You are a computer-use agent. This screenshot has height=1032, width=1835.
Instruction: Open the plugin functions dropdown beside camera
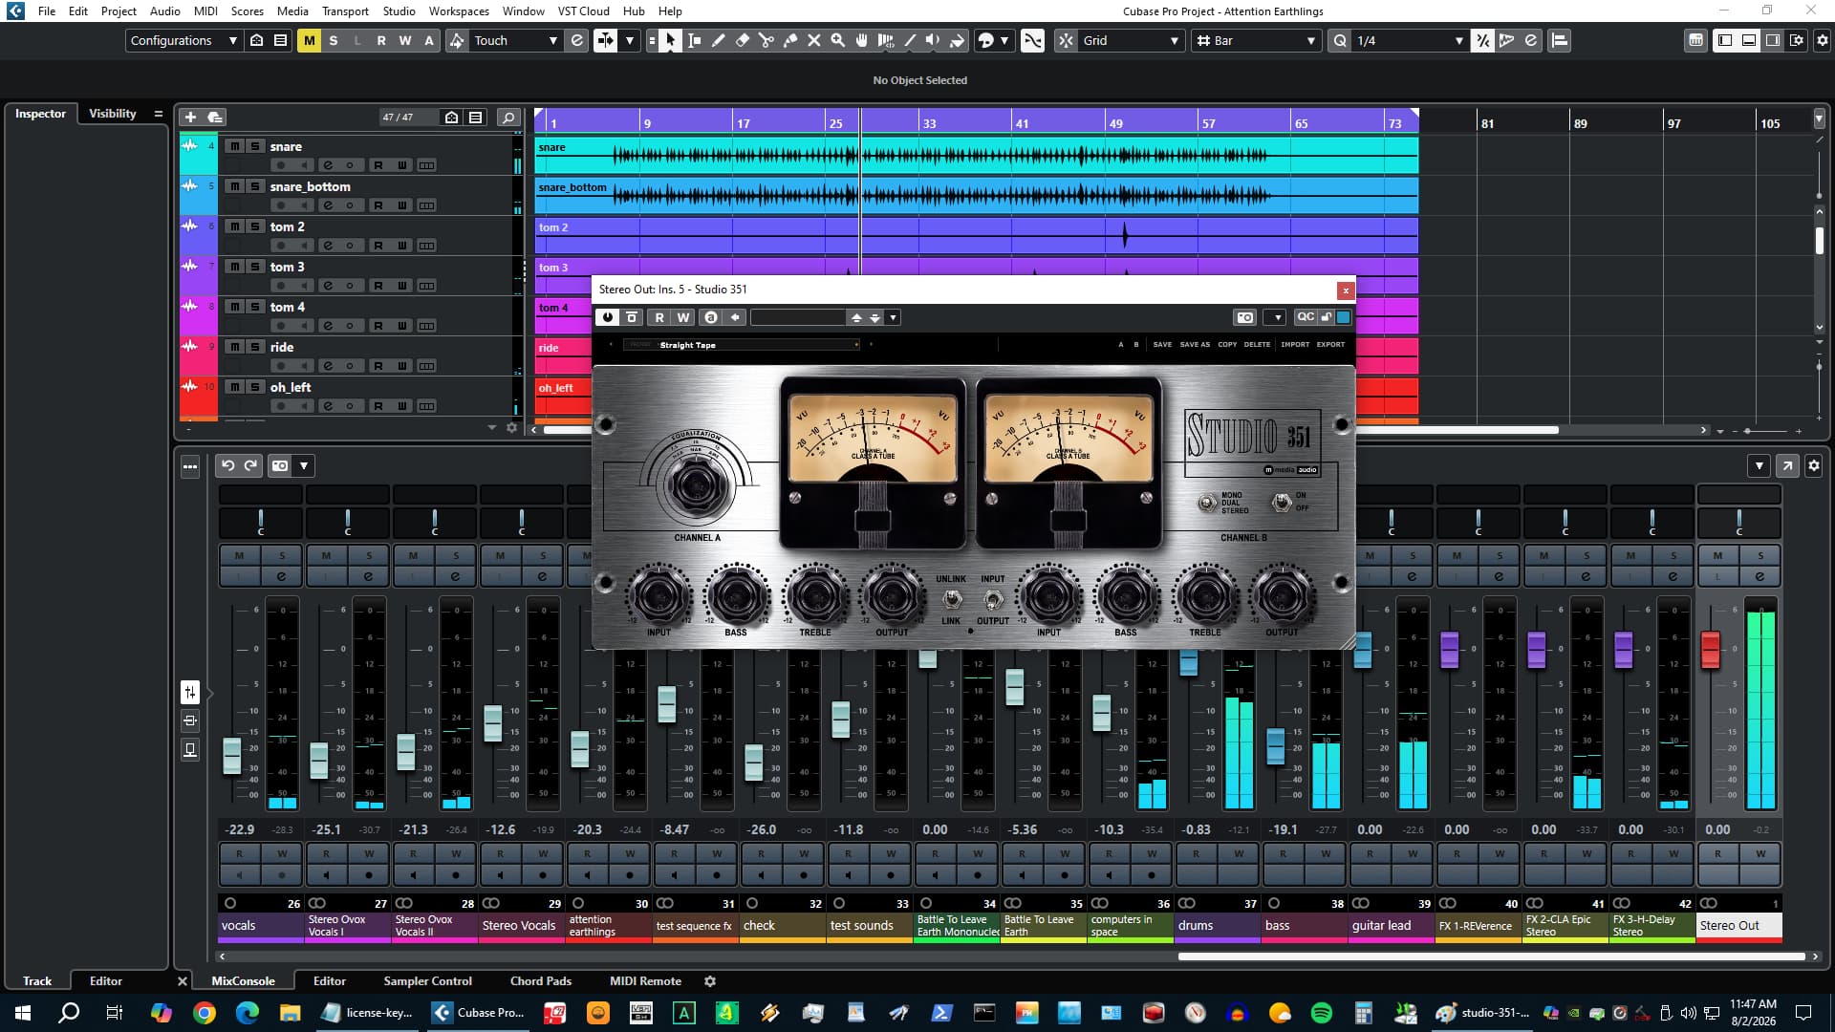(x=1276, y=317)
